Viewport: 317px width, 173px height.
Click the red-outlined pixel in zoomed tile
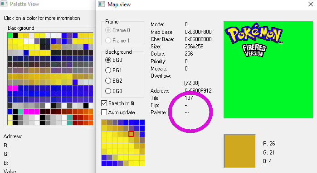click(x=131, y=134)
